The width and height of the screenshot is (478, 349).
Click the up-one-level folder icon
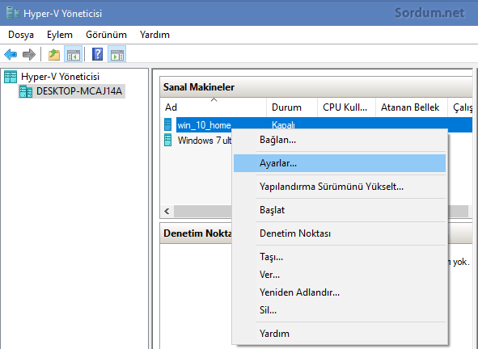(x=54, y=54)
